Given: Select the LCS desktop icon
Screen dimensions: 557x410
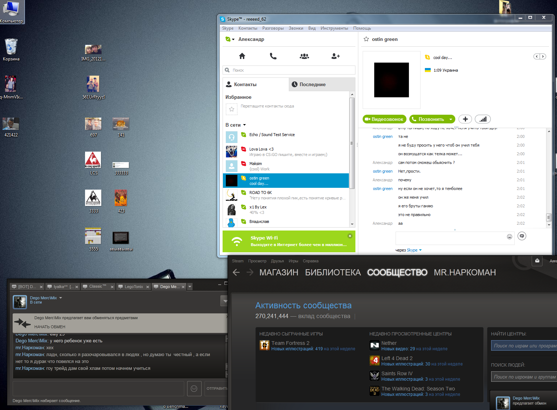Looking at the screenshot, I should pos(93,164).
